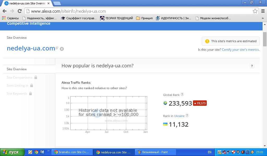Open the Надежность, эффек... bookmark

tap(40, 18)
